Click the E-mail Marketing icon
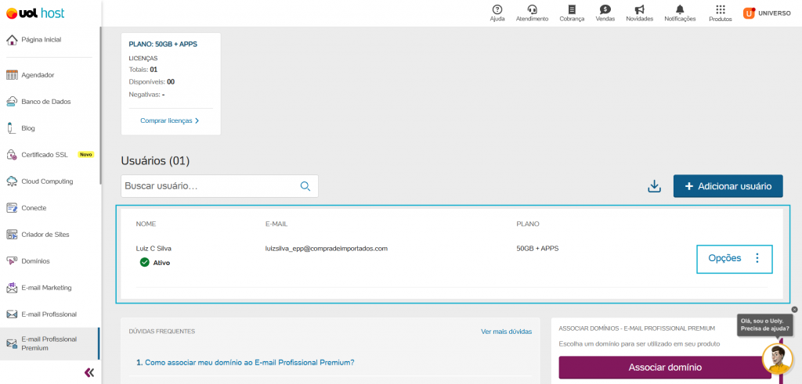This screenshot has height=384, width=802. [13, 288]
